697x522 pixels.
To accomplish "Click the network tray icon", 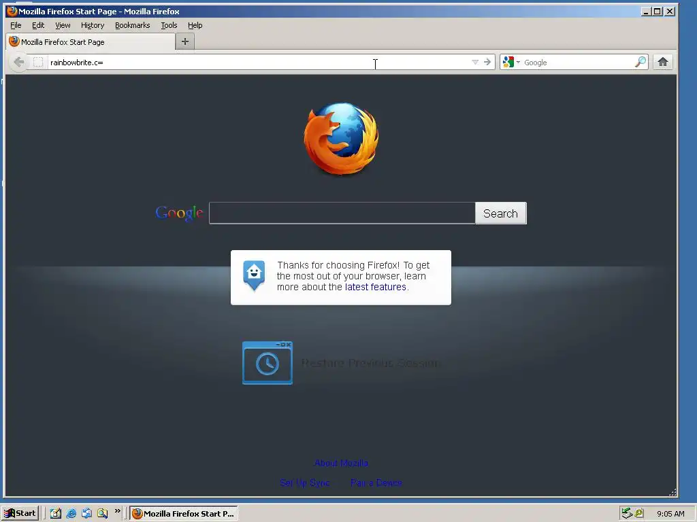I will point(627,513).
